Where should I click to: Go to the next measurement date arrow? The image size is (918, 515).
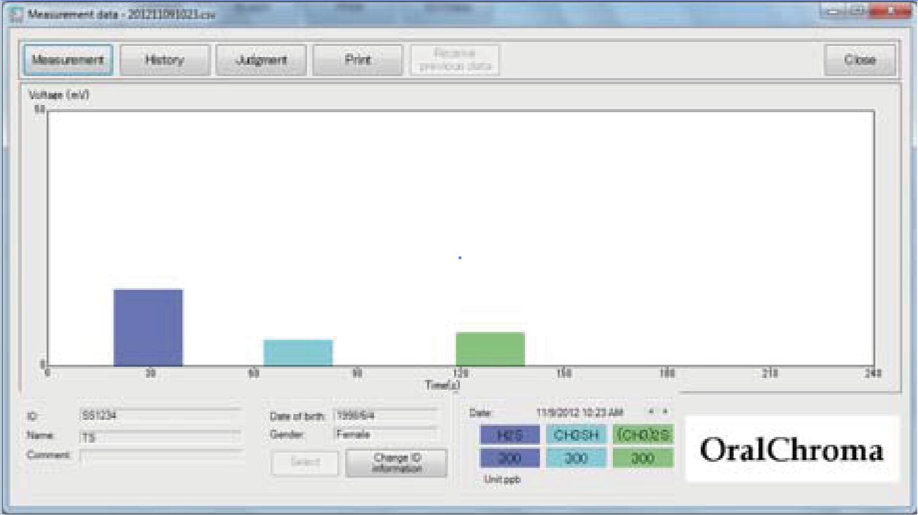point(665,412)
